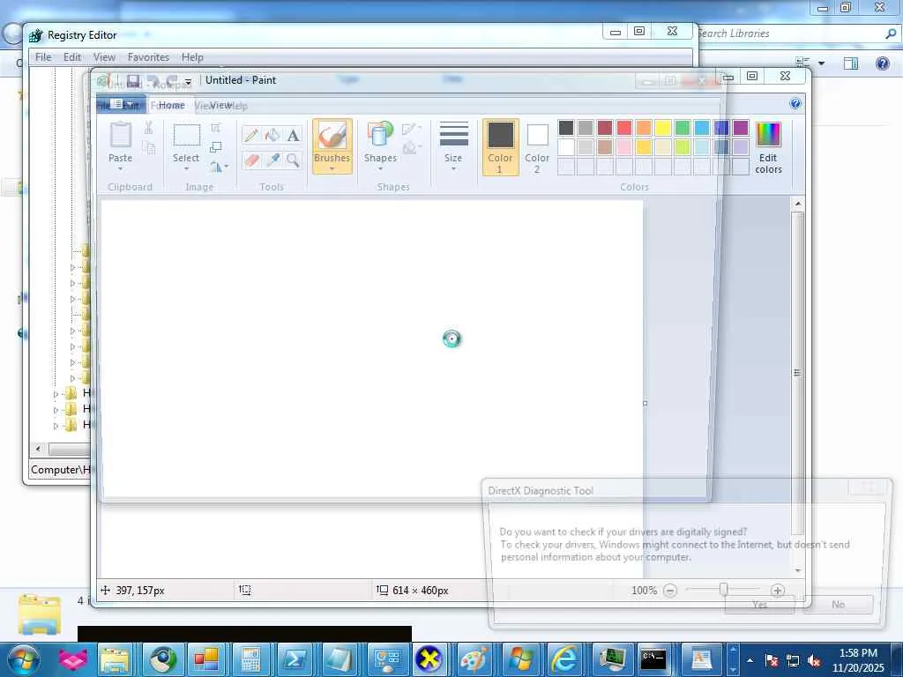903x677 pixels.
Task: Open the File menu in Registry Editor
Action: coord(43,57)
